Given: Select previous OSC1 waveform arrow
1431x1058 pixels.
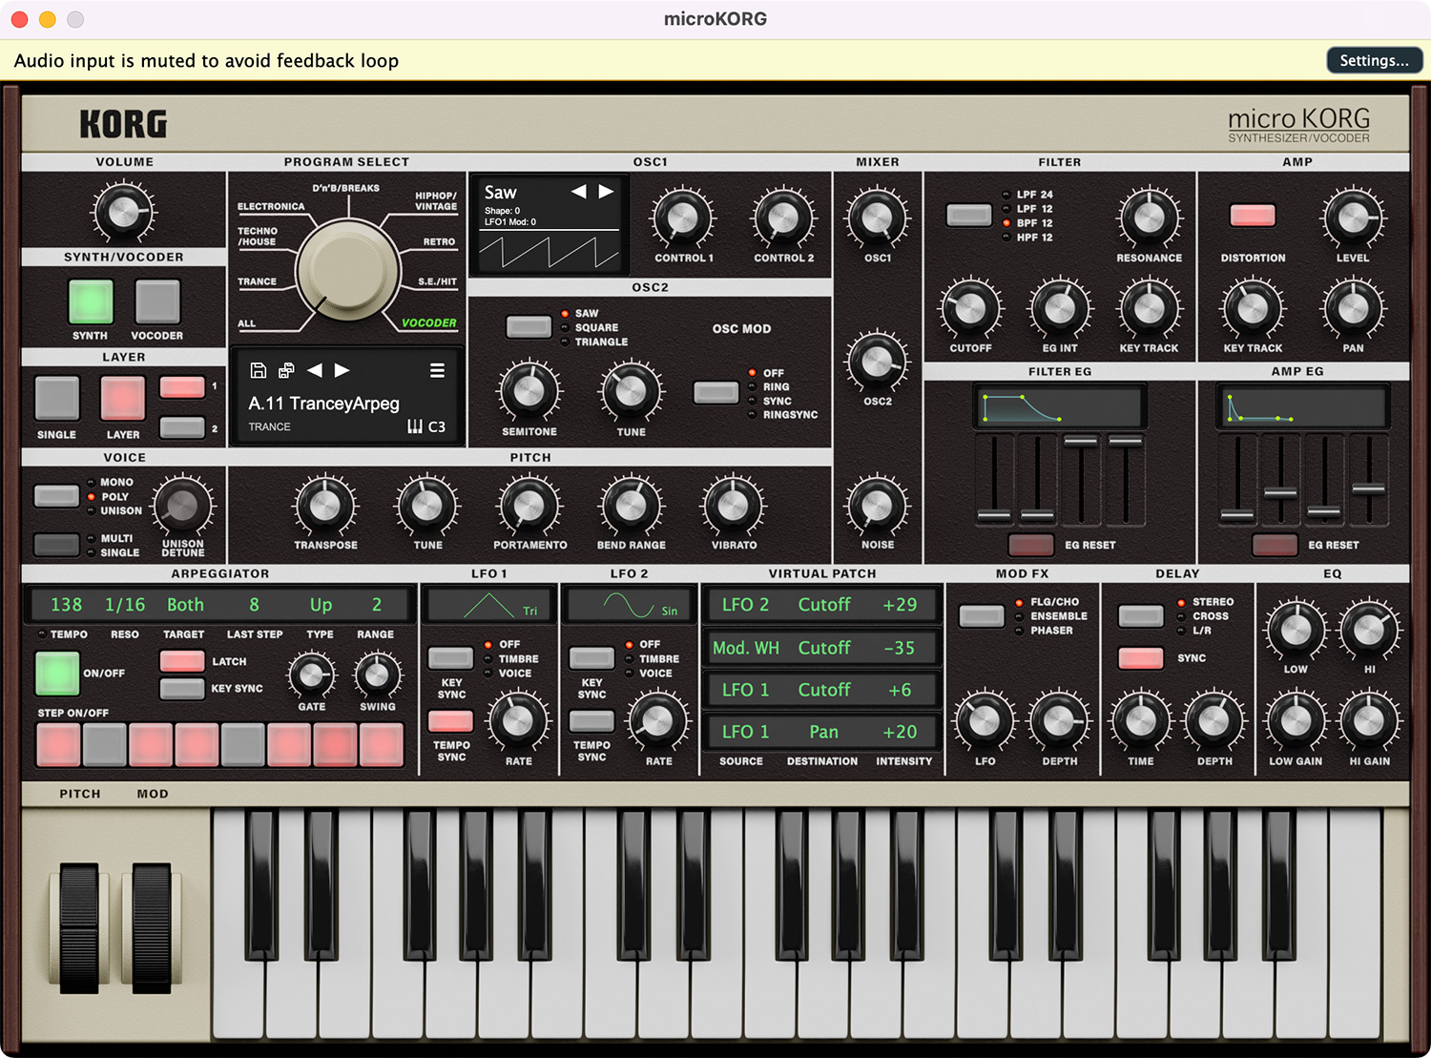Looking at the screenshot, I should pos(579,192).
